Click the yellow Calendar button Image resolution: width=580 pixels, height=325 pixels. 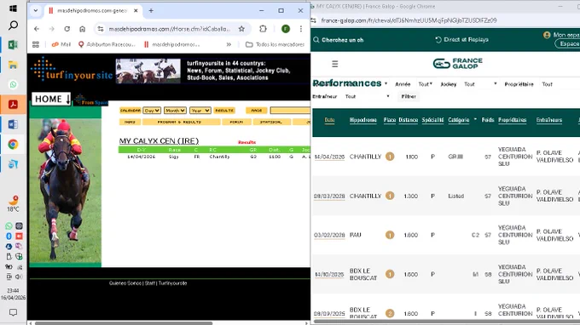130,111
